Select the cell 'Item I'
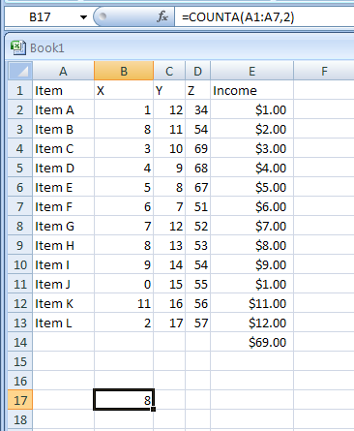Viewport: 354px width, 431px height. (63, 264)
